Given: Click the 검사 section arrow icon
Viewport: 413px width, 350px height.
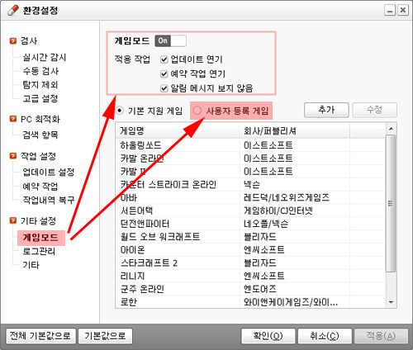Looking at the screenshot, I should [x=12, y=40].
